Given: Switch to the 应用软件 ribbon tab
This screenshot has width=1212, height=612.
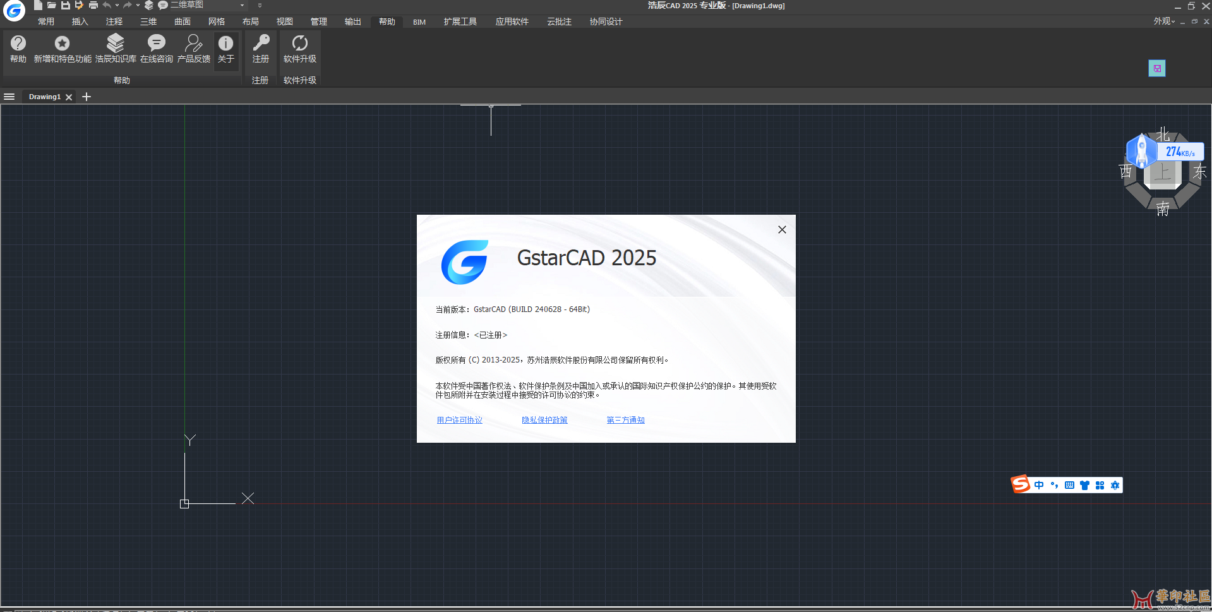Looking at the screenshot, I should coord(512,21).
